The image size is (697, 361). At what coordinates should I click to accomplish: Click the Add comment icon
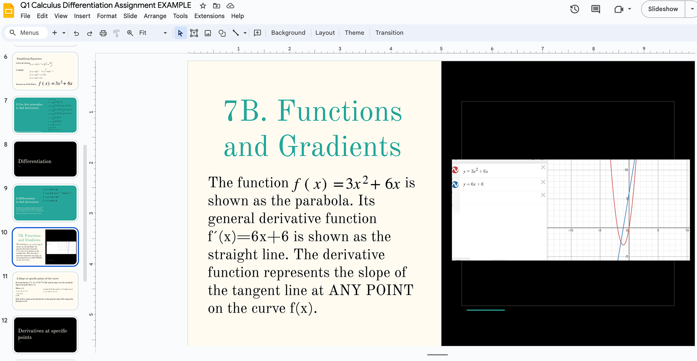click(257, 33)
